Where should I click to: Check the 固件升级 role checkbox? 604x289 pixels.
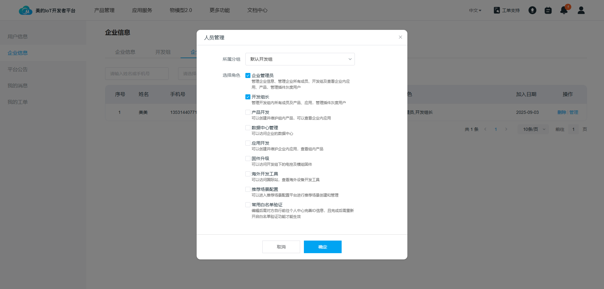[248, 158]
